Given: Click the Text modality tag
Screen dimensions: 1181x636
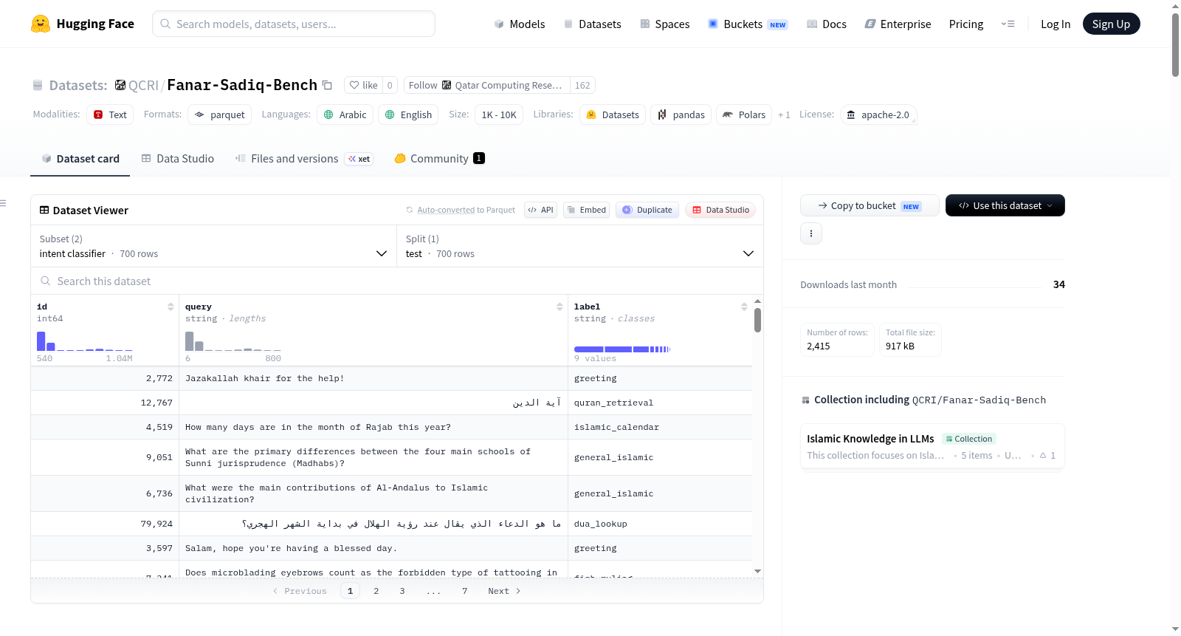Looking at the screenshot, I should pyautogui.click(x=110, y=114).
